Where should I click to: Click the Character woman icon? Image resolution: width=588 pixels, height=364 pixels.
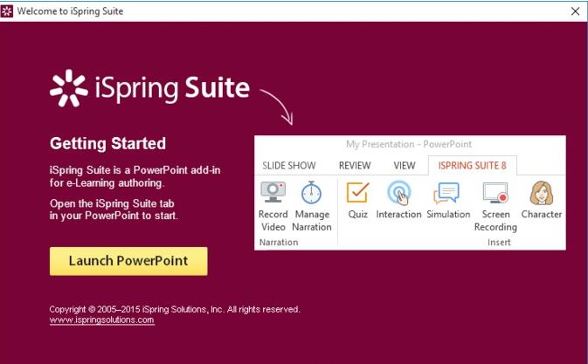point(542,193)
